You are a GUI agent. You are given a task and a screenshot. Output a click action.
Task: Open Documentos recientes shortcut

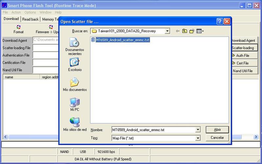[x=75, y=47]
